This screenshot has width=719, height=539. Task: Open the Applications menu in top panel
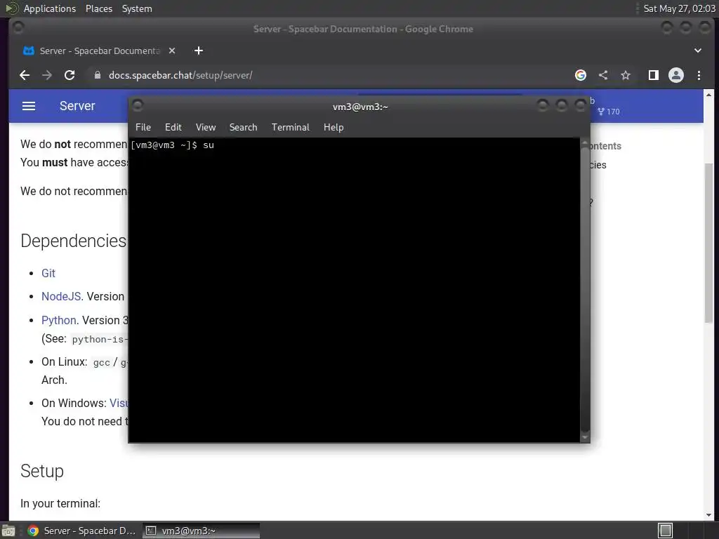50,8
